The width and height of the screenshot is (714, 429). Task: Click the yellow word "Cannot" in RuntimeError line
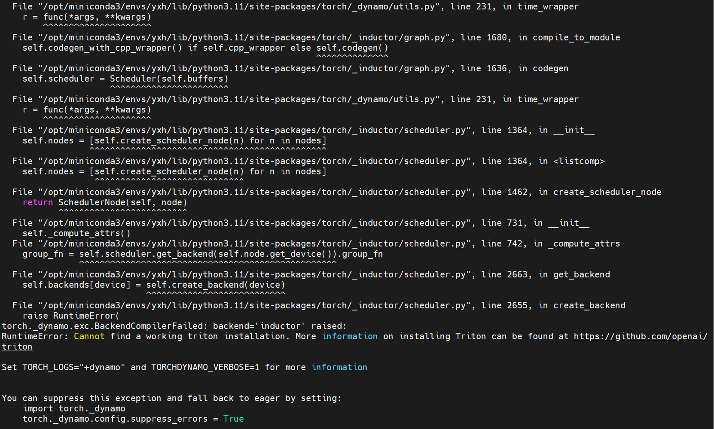[x=89, y=336]
